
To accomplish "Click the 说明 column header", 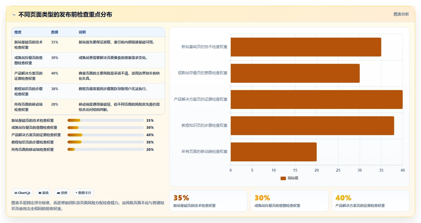I will click(82, 32).
